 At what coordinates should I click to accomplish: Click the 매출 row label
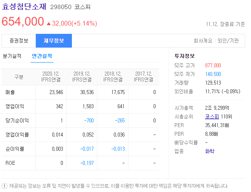tap(10, 92)
